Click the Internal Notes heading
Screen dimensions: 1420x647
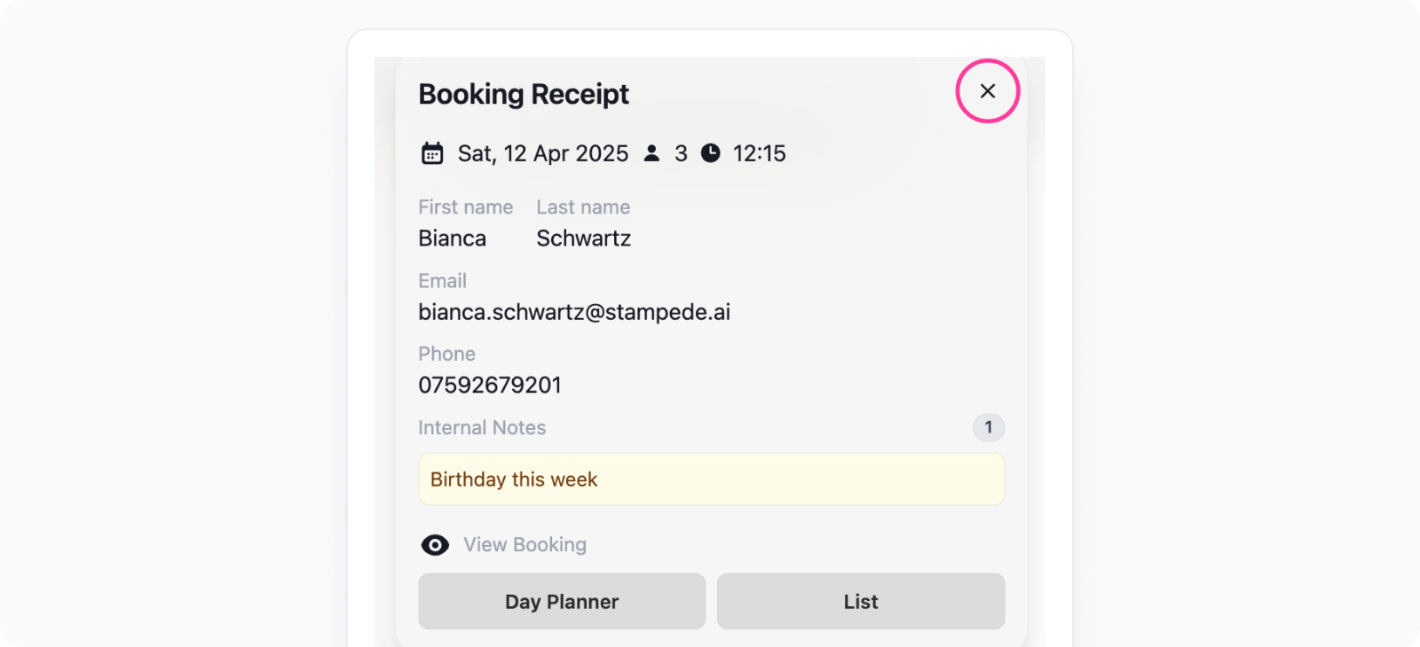point(482,427)
